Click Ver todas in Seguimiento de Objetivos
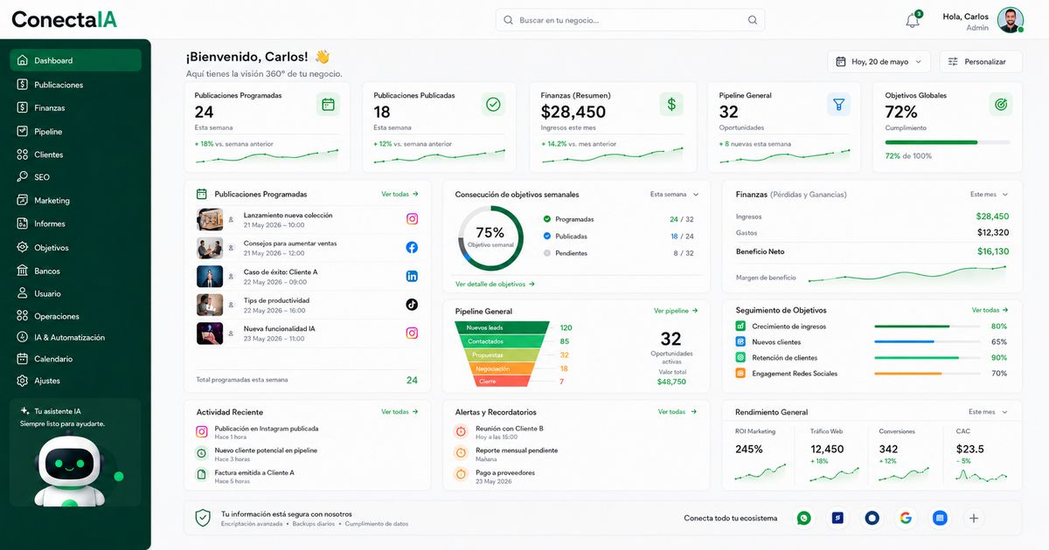Screen dimensions: 1049x550 [x=990, y=310]
